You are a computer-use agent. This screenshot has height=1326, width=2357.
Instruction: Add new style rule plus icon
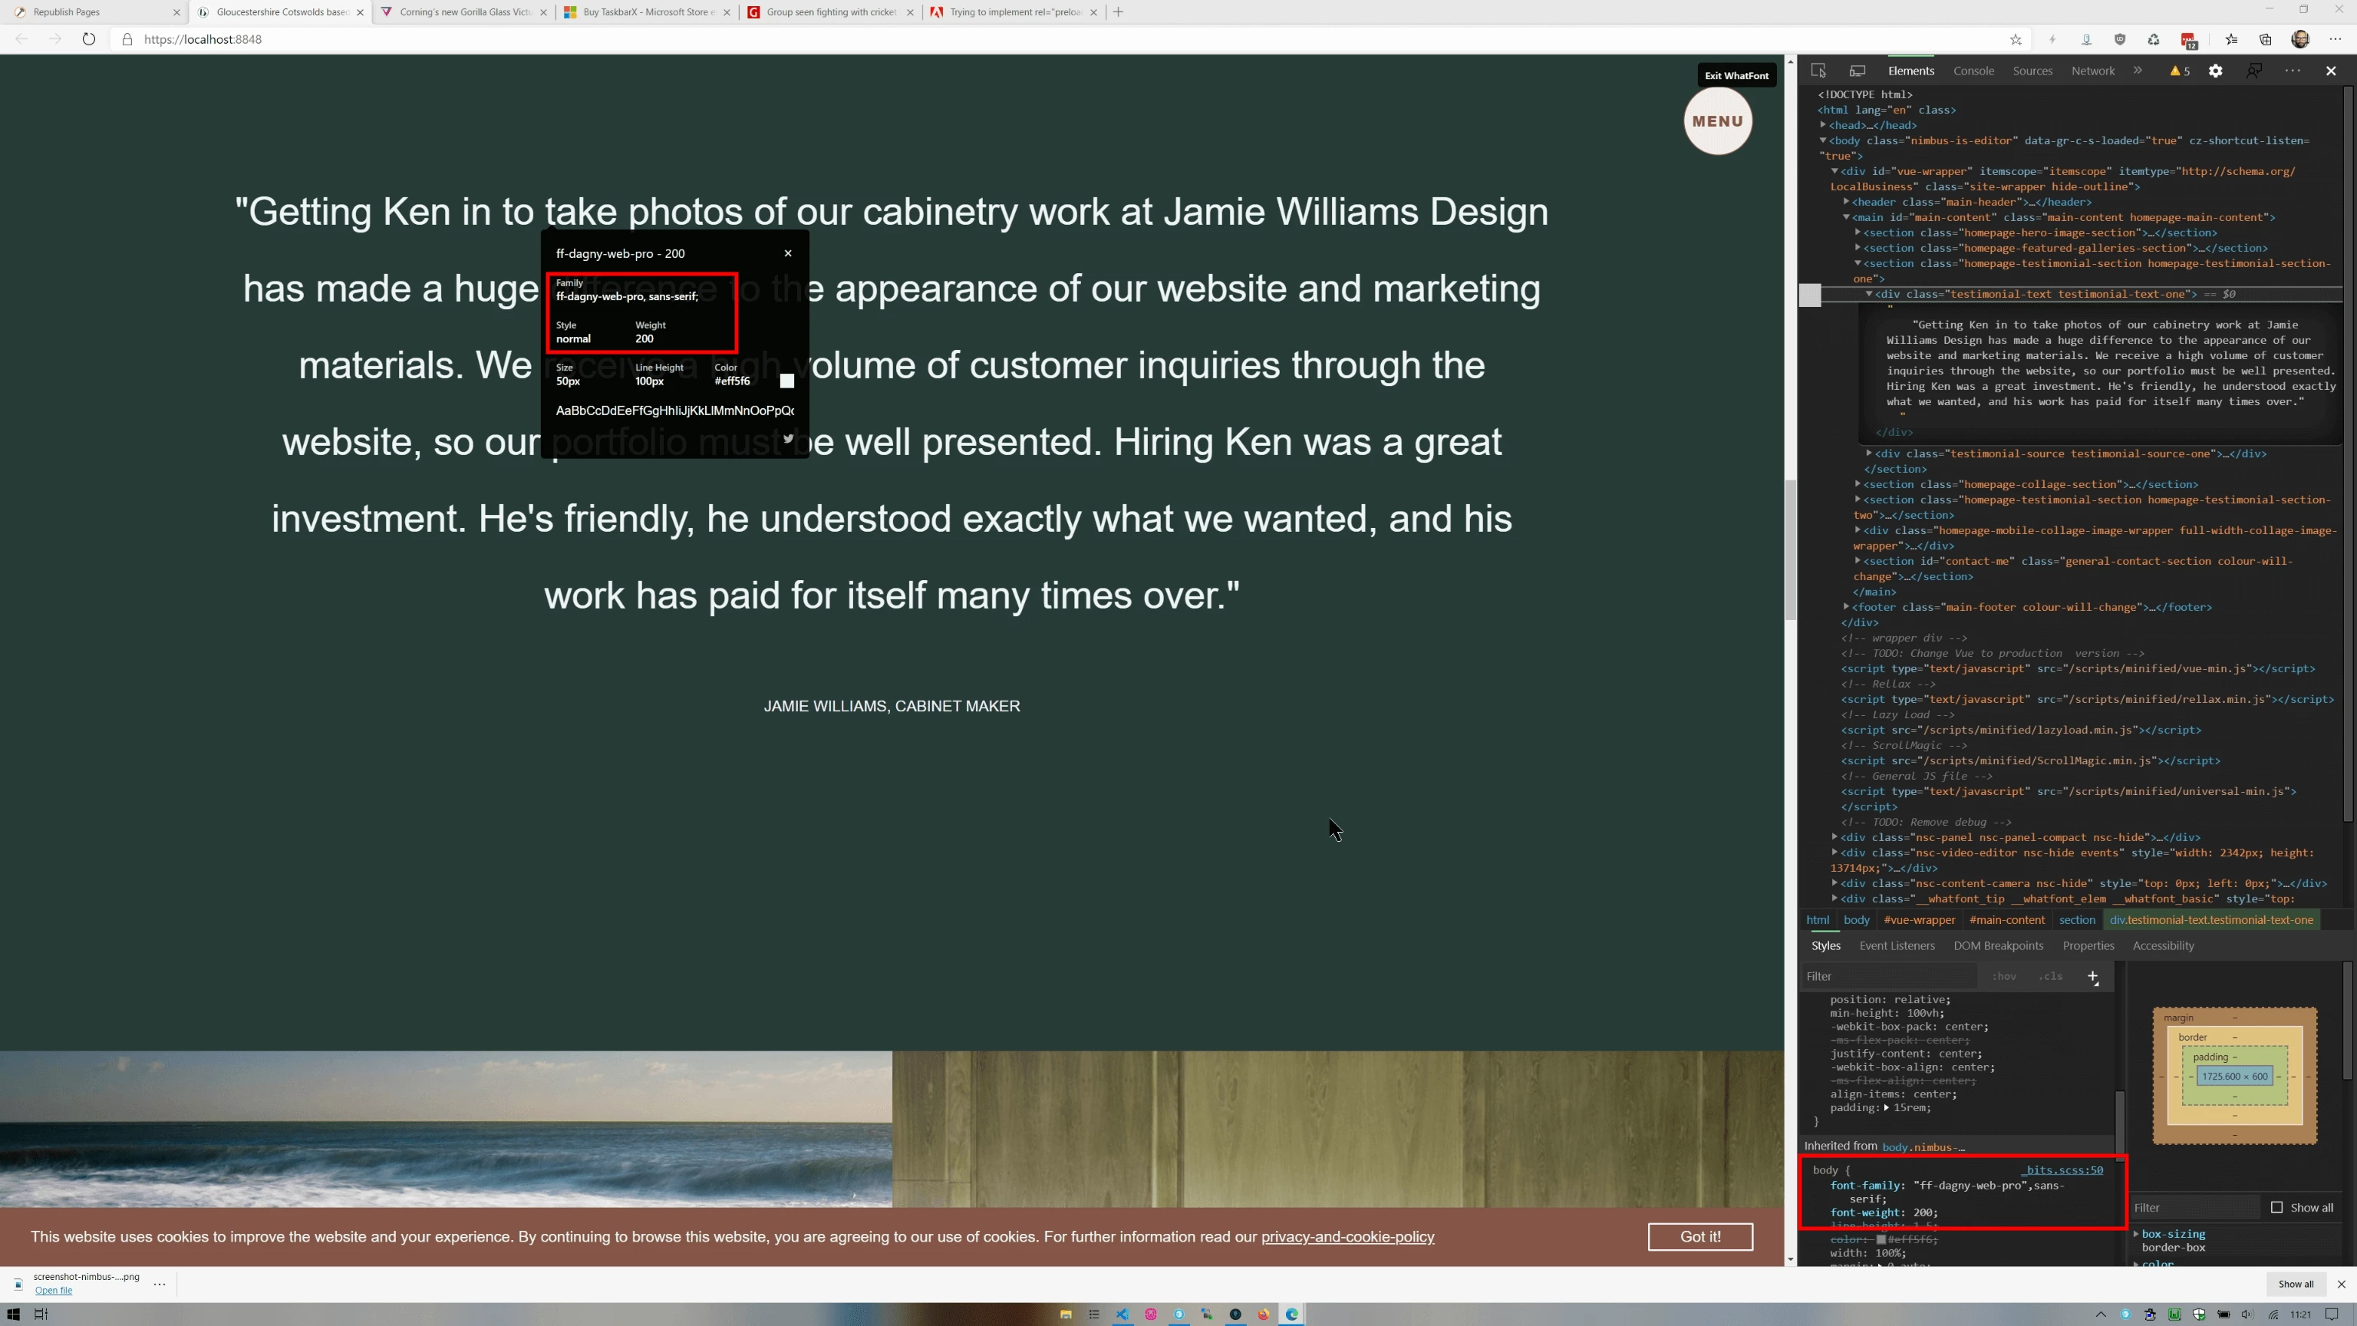coord(2092,976)
